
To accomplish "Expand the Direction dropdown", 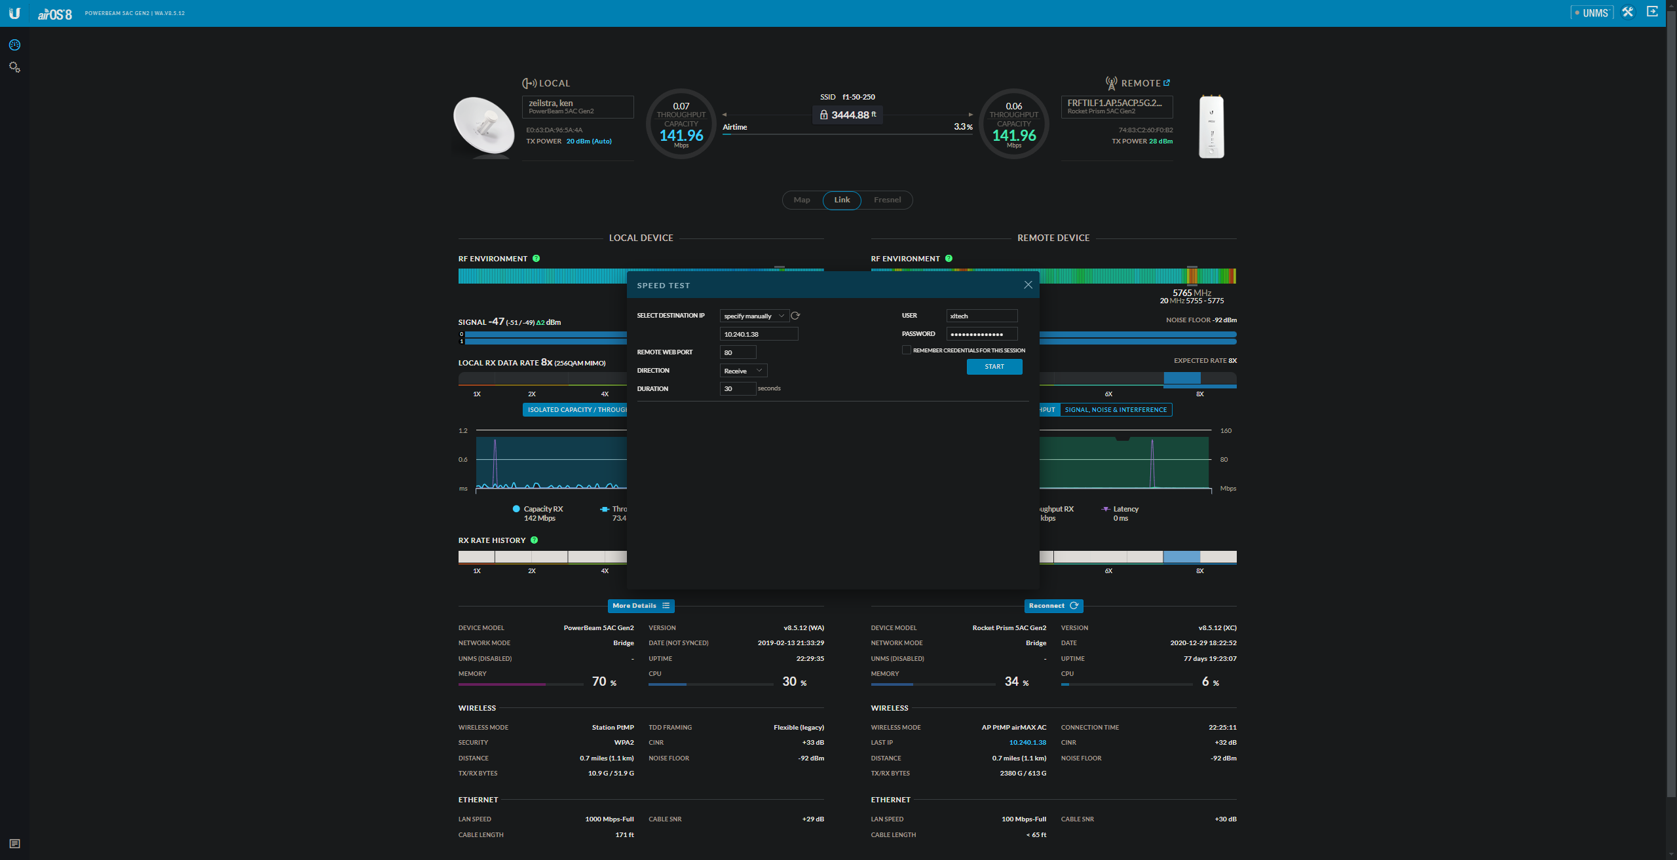I will 743,371.
